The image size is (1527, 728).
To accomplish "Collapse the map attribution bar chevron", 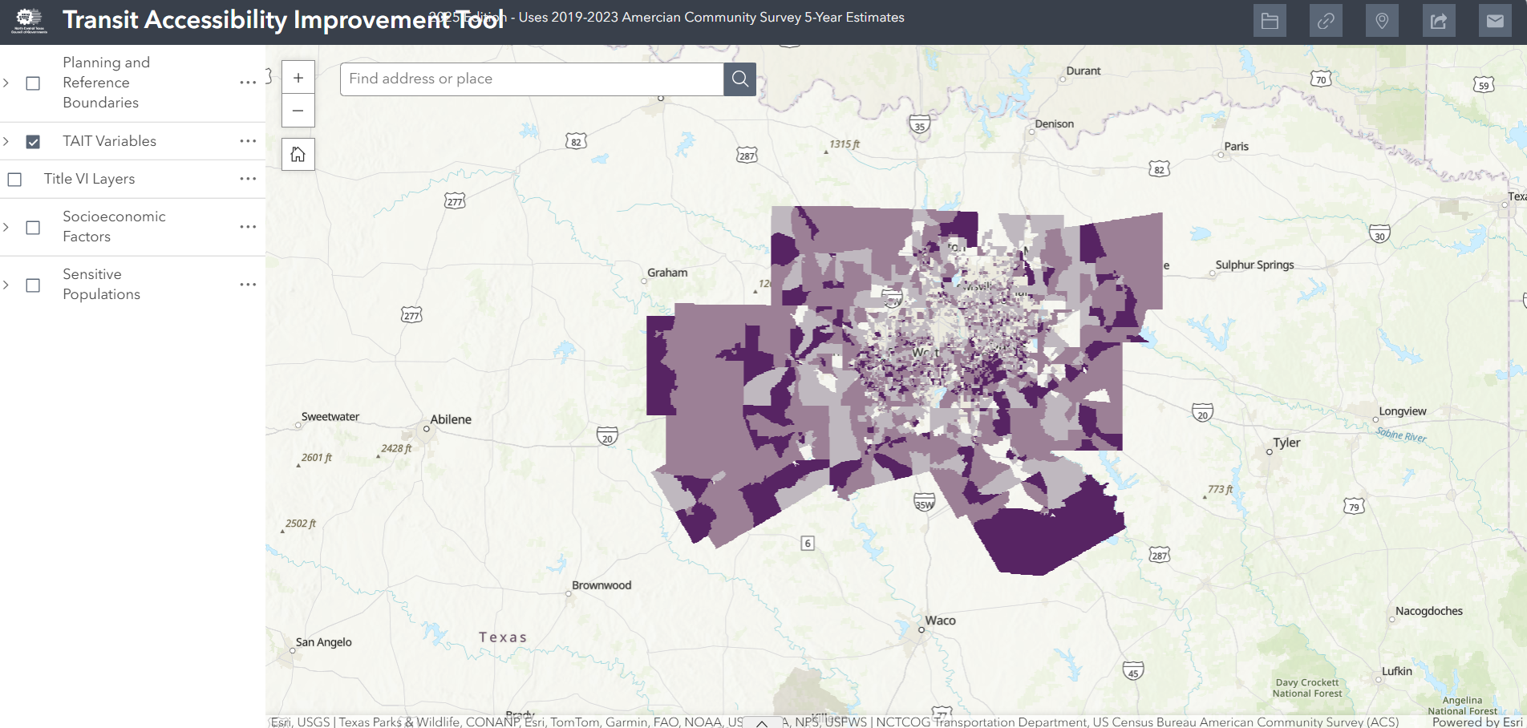I will point(763,722).
